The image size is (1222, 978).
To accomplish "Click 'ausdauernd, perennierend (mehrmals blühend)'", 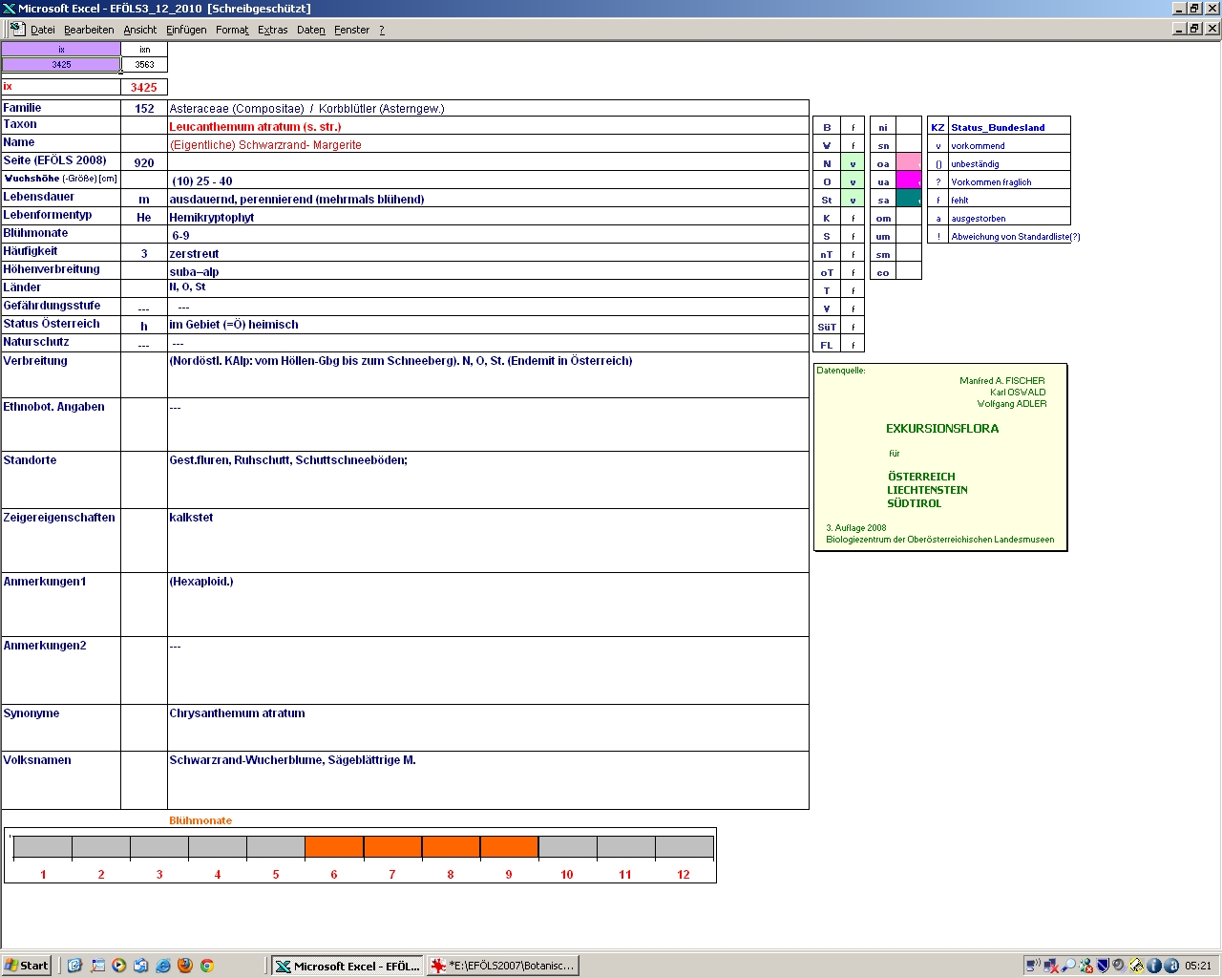I will pyautogui.click(x=488, y=199).
